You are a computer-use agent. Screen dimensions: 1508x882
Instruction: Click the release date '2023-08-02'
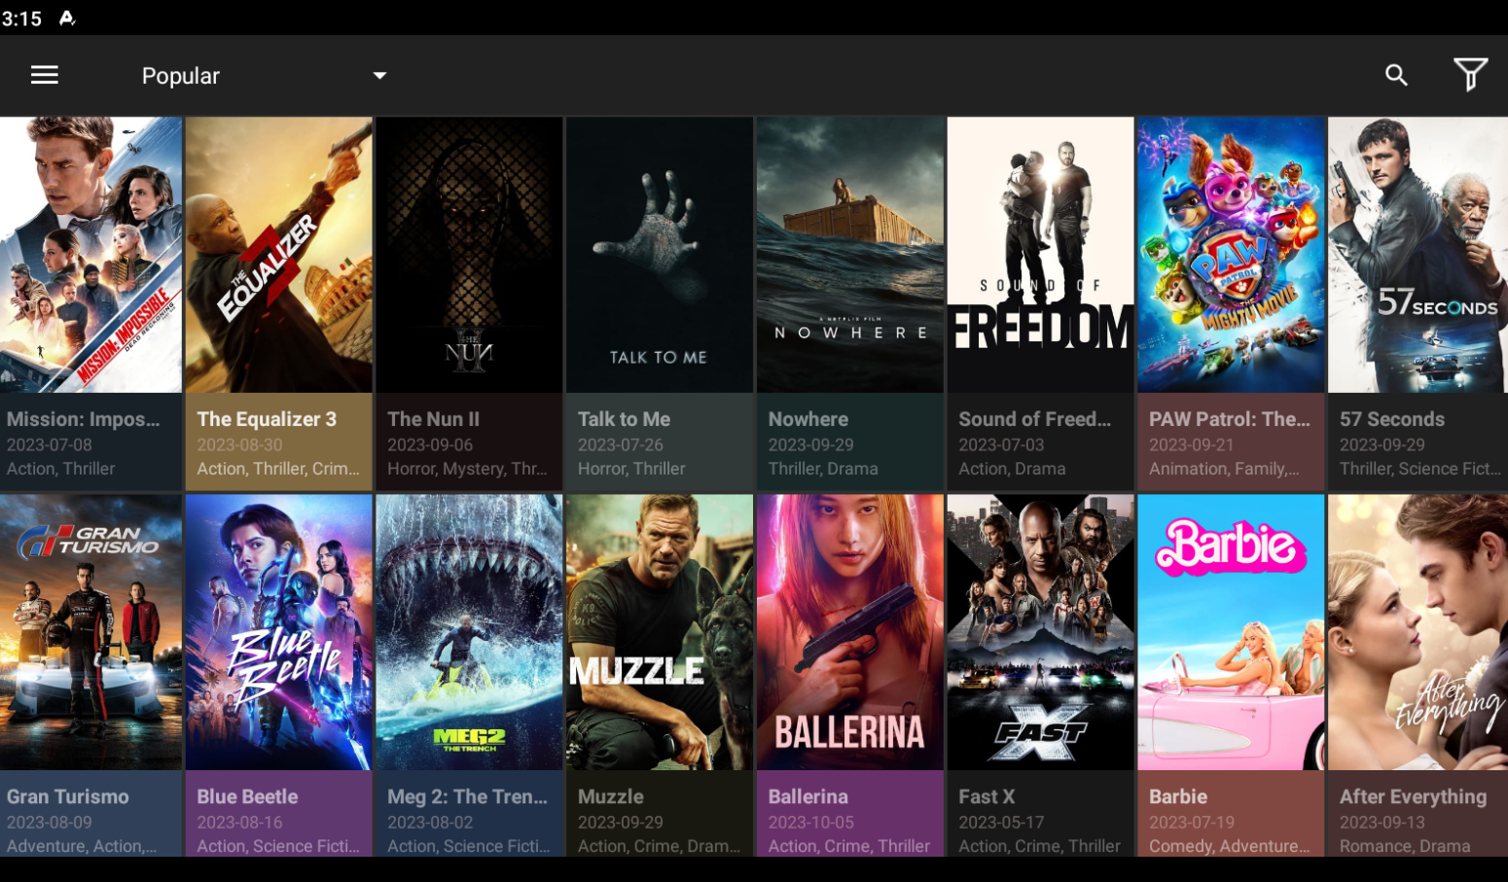pos(430,822)
